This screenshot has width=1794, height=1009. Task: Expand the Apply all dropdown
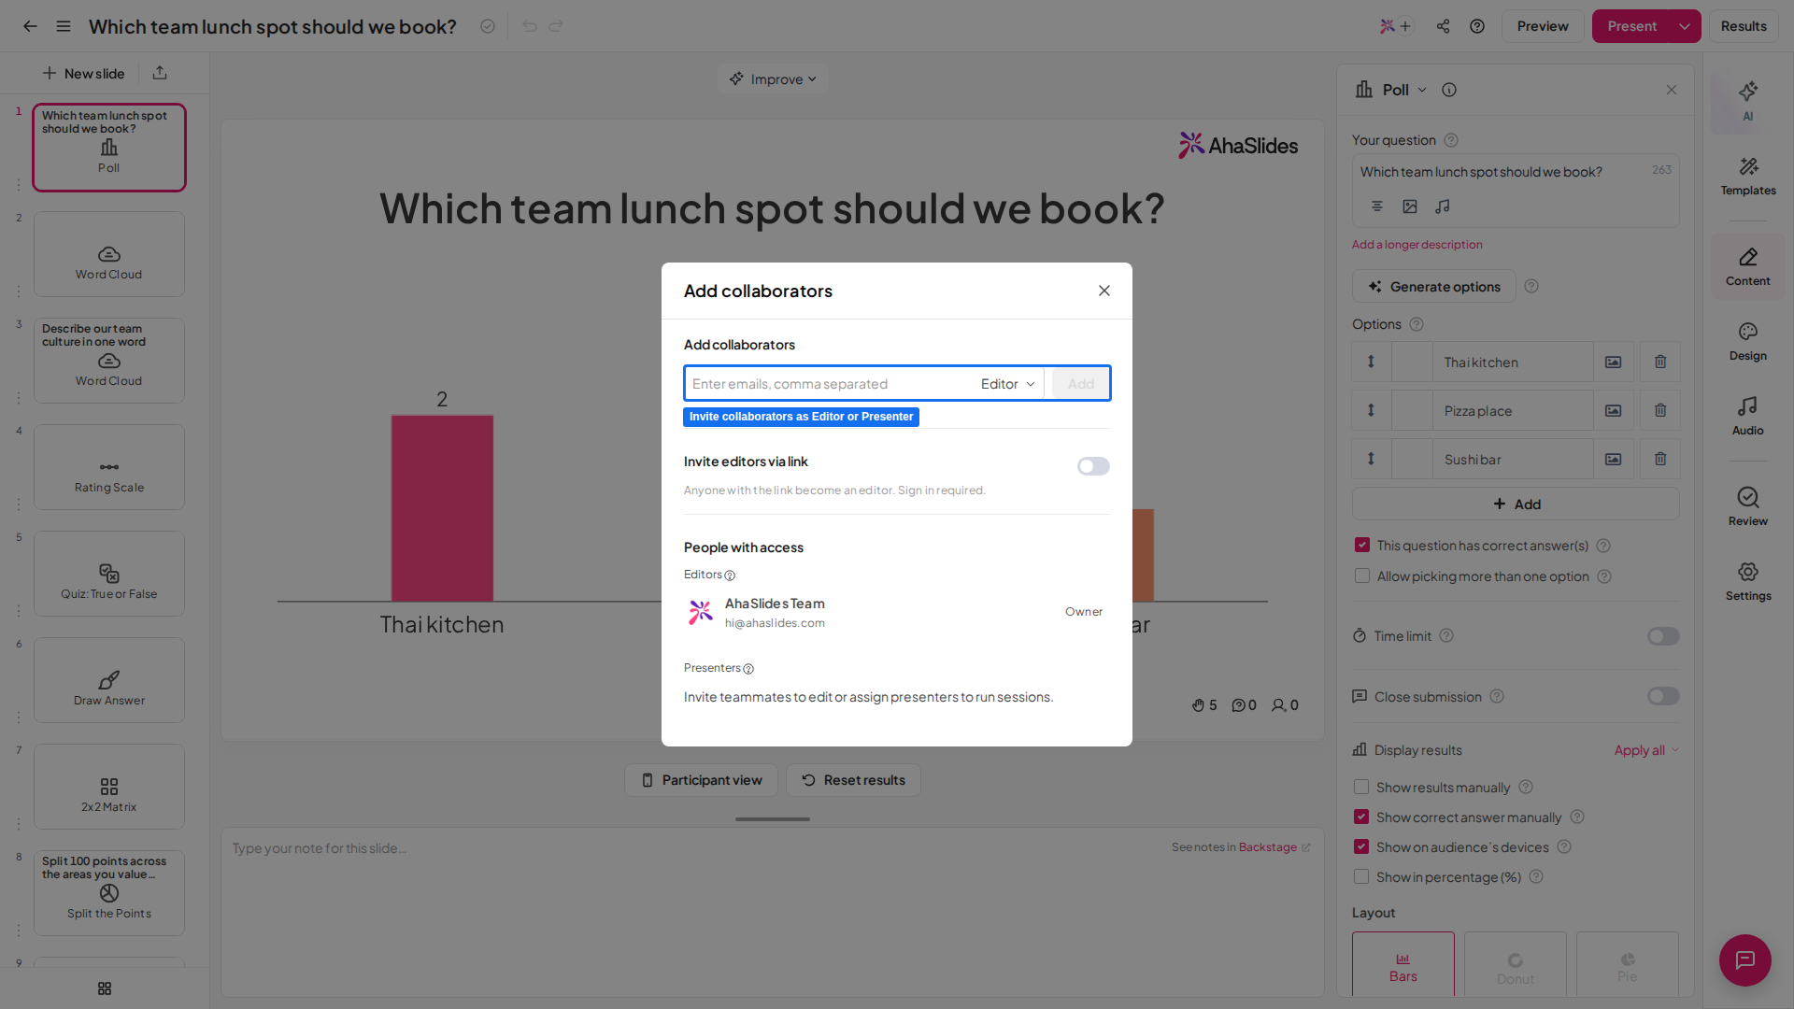click(x=1646, y=750)
